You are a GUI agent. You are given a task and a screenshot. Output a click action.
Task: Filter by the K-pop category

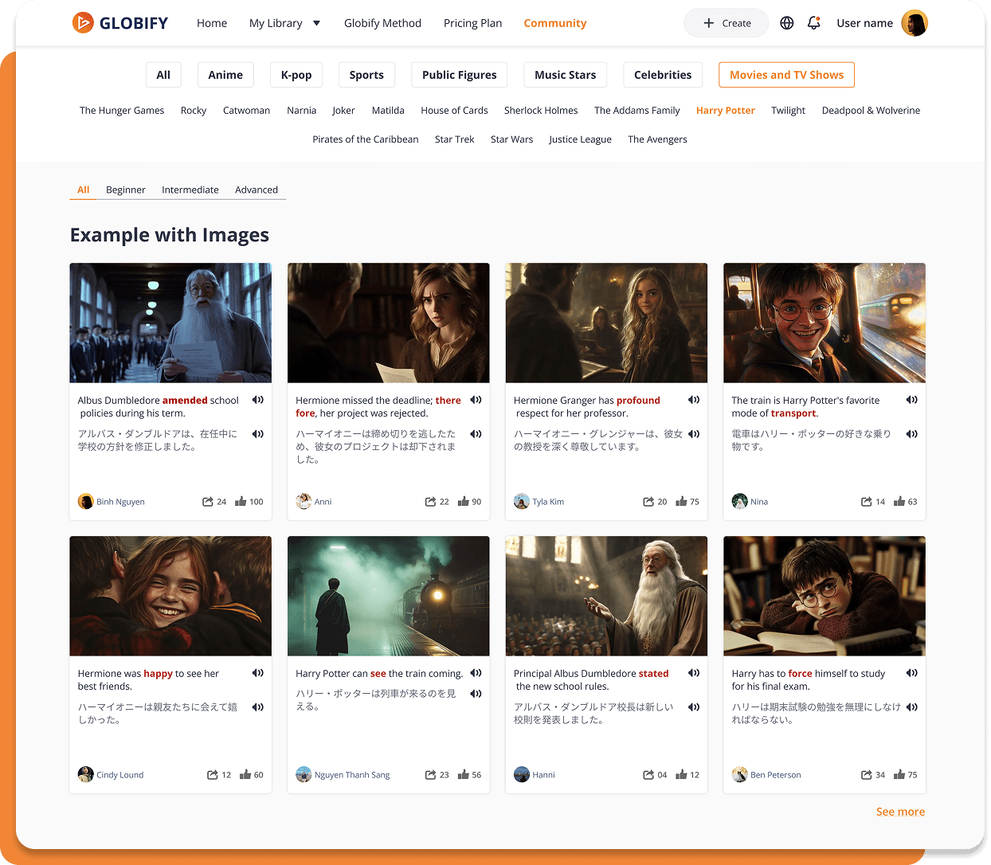[x=296, y=75]
